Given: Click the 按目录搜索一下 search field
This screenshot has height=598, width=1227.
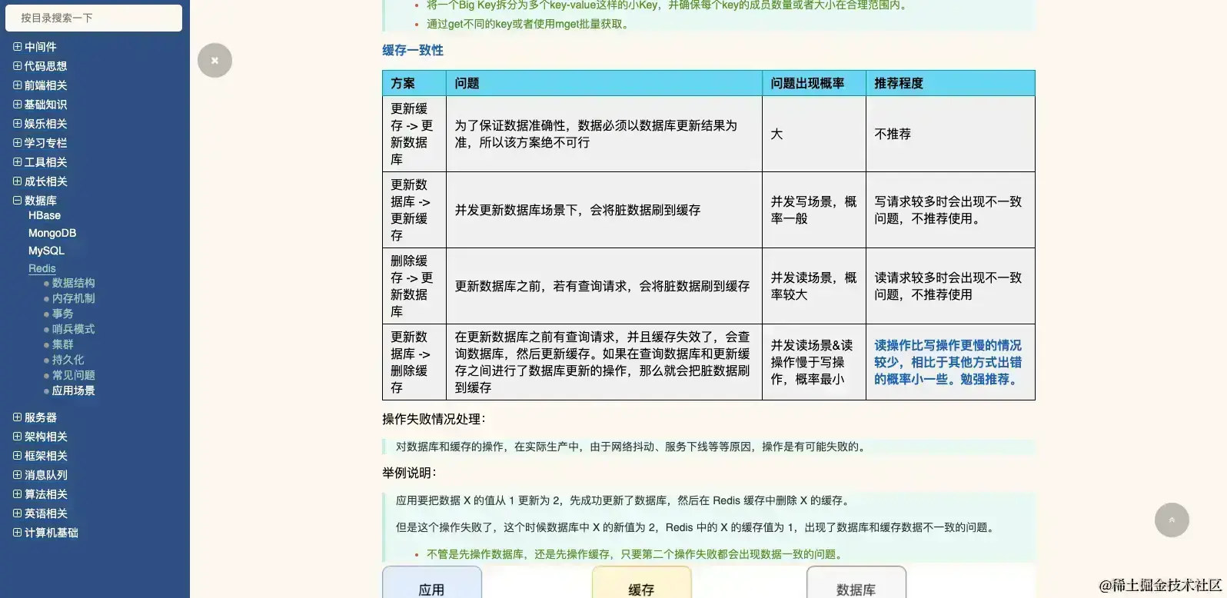Looking at the screenshot, I should 94,18.
